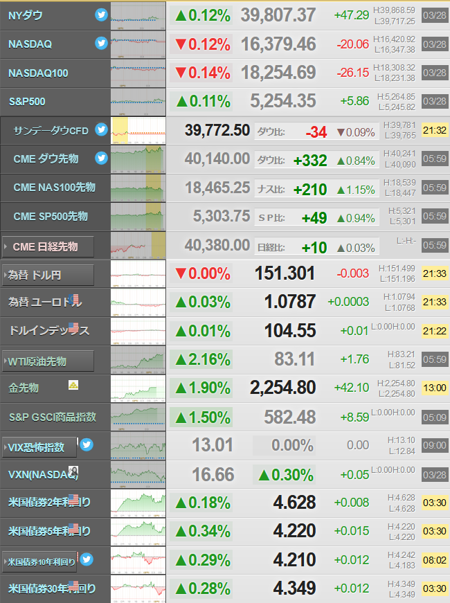
Task: Click the 08:02 timestamp in 10年利回り row
Action: (435, 560)
